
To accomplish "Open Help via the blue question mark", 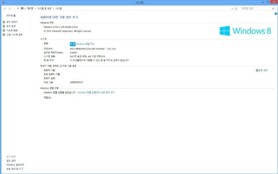I will (x=276, y=14).
